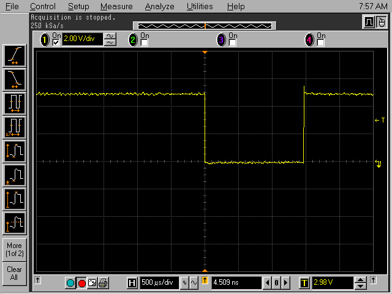Click the 4.509 ns horizontal position field
392x294 pixels.
[236, 283]
